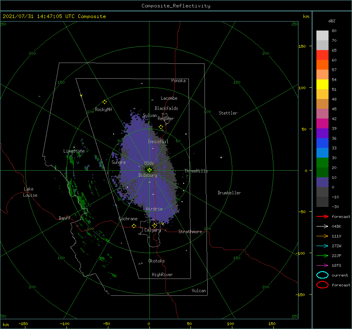This screenshot has width=352, height=329.
Task: Click the Airdrie city label
Action: click(154, 209)
